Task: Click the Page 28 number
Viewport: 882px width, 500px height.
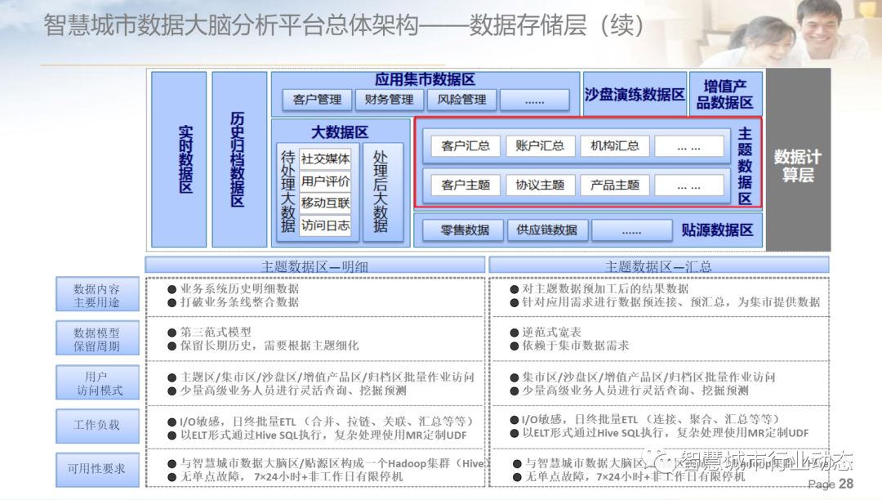Action: 831,484
